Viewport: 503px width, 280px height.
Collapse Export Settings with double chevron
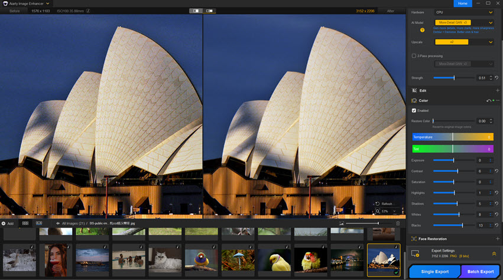[494, 253]
